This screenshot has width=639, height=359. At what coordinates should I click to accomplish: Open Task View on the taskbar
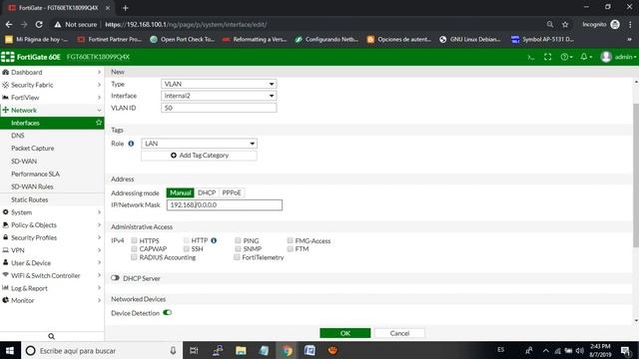194,350
